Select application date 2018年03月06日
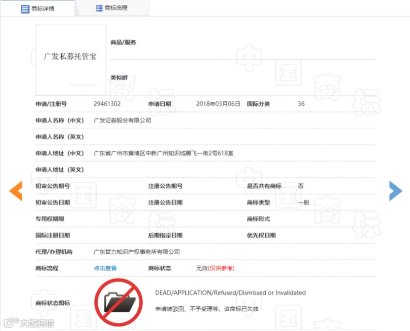 pos(218,104)
